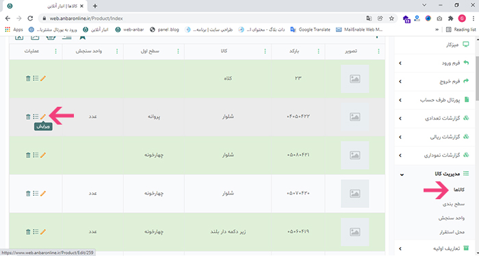Open the Apps bookmarks shortcut

click(x=14, y=29)
